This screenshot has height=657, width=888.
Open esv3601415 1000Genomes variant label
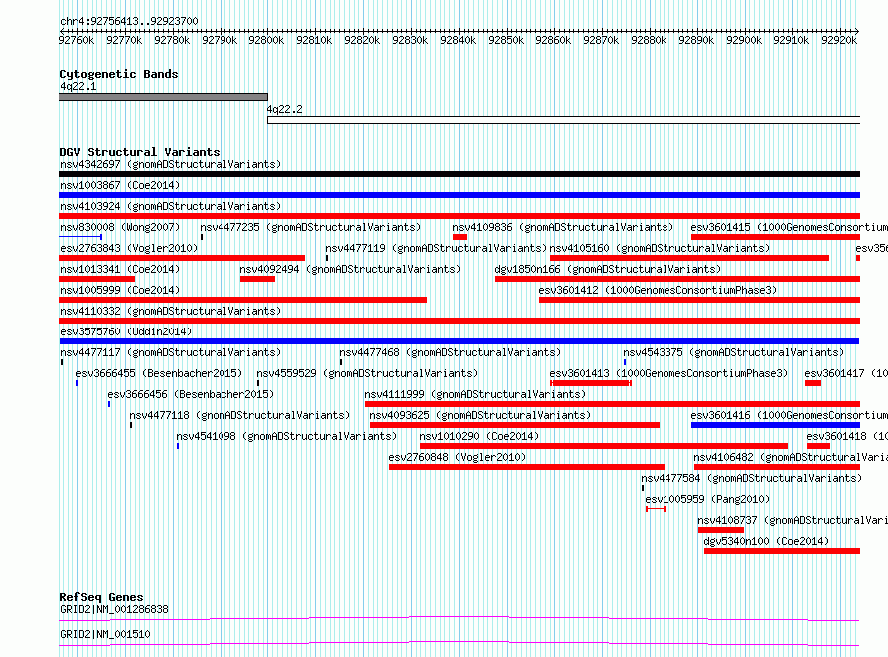789,227
